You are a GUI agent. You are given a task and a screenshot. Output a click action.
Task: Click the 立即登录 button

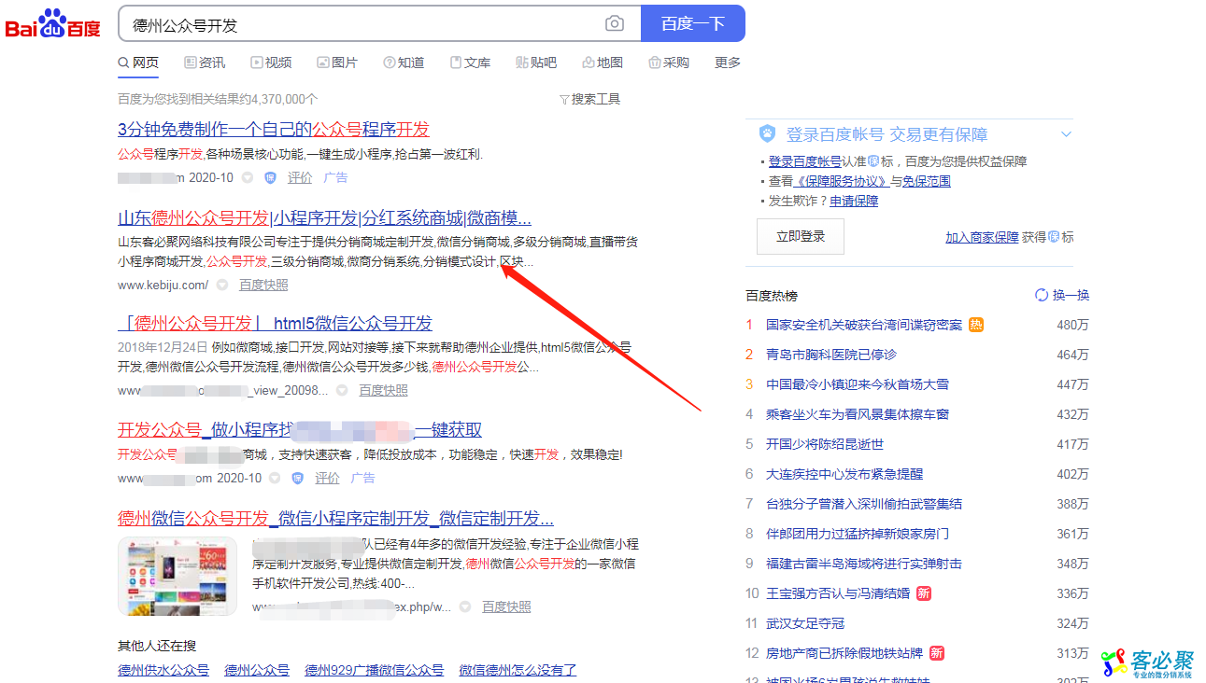click(800, 237)
